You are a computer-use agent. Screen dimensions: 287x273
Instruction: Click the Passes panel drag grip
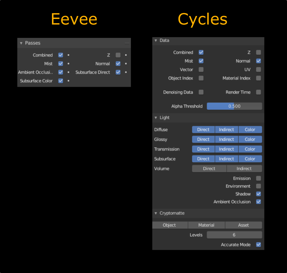[127, 43]
